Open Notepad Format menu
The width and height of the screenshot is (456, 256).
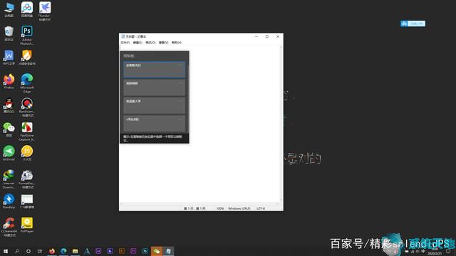point(150,43)
